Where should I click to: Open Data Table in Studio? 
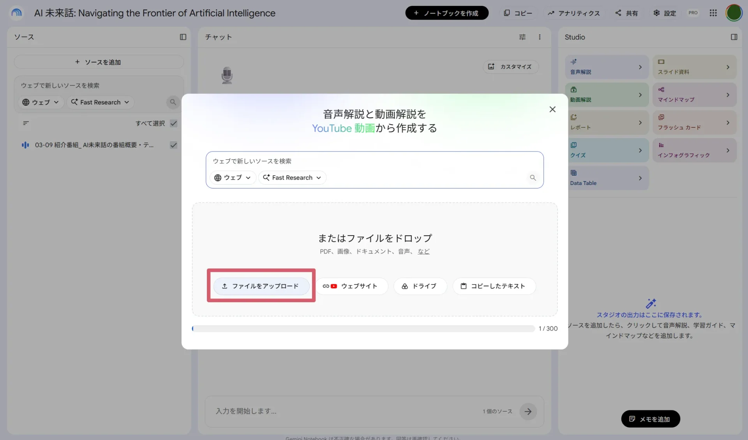(607, 178)
